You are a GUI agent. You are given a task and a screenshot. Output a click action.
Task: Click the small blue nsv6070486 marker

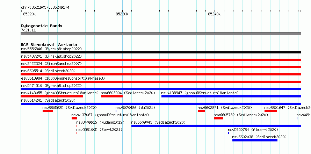click(116, 111)
